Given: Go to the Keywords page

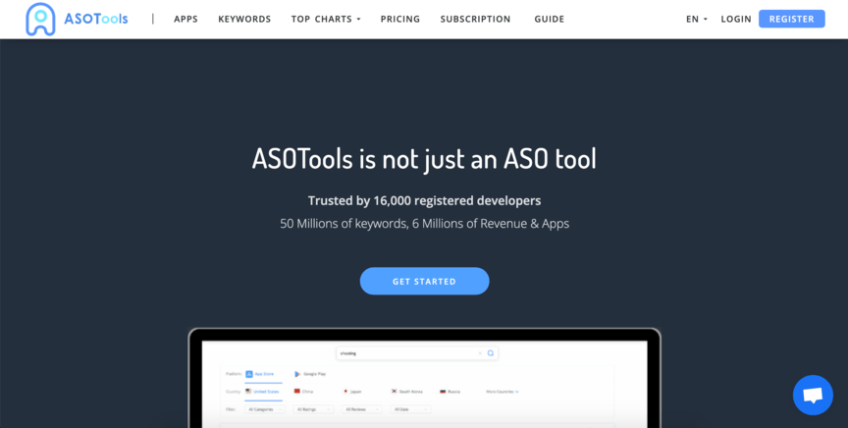Looking at the screenshot, I should pyautogui.click(x=244, y=19).
